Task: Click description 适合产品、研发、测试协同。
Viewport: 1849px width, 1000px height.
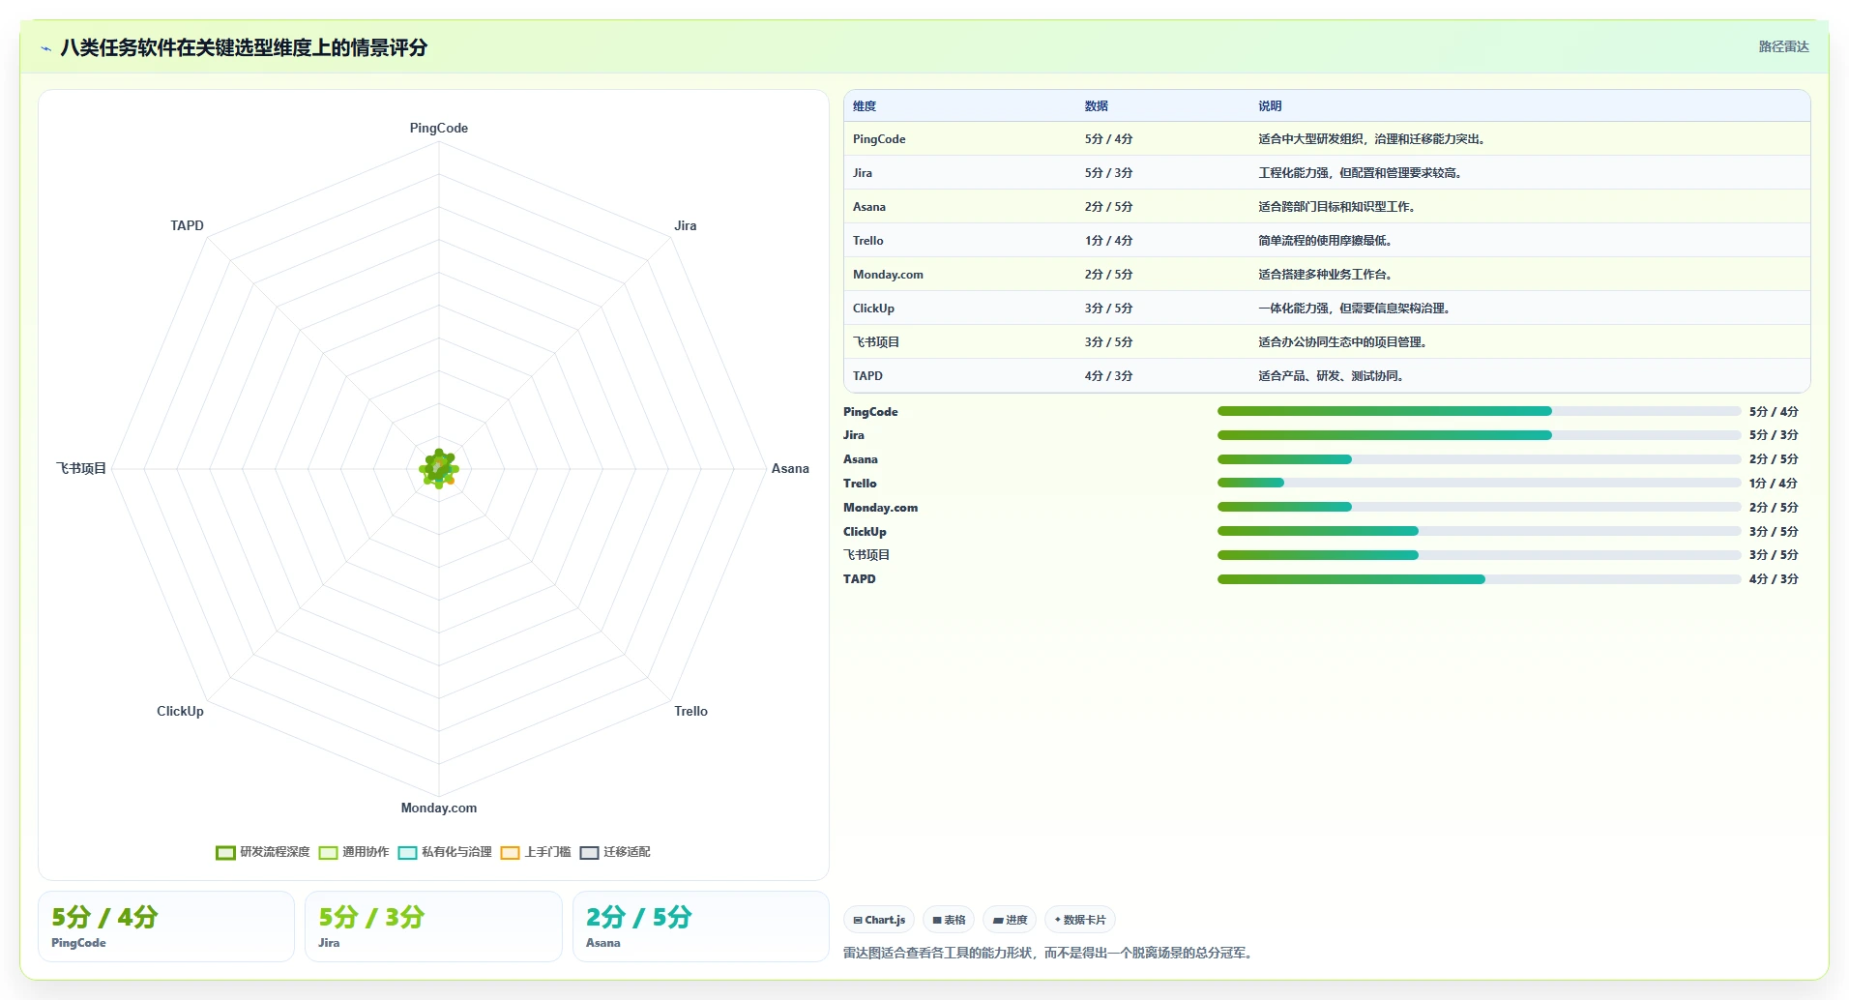Action: tap(1331, 376)
